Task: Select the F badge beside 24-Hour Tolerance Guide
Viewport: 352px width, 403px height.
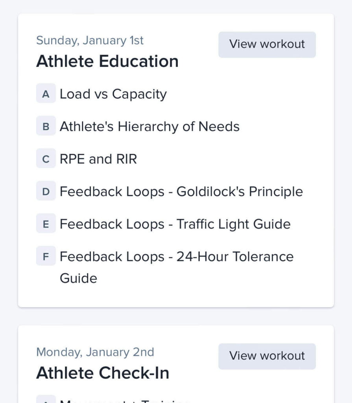Action: 46,257
